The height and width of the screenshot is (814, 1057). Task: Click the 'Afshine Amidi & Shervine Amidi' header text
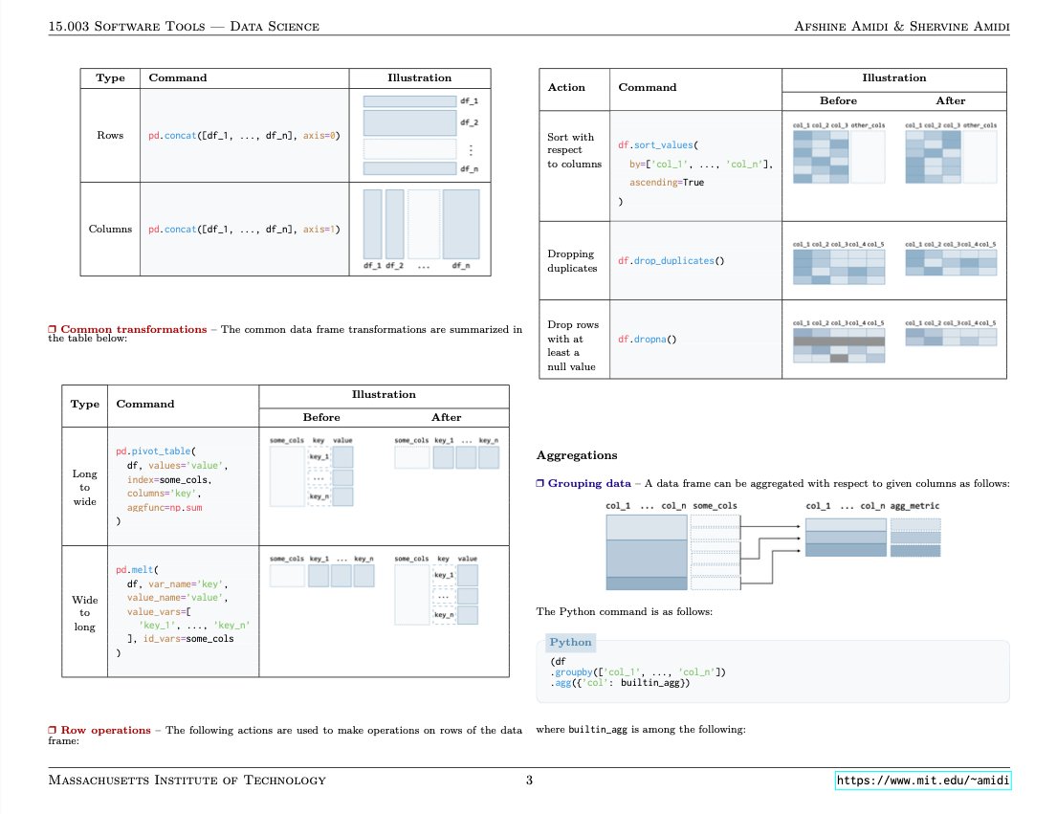901,26
